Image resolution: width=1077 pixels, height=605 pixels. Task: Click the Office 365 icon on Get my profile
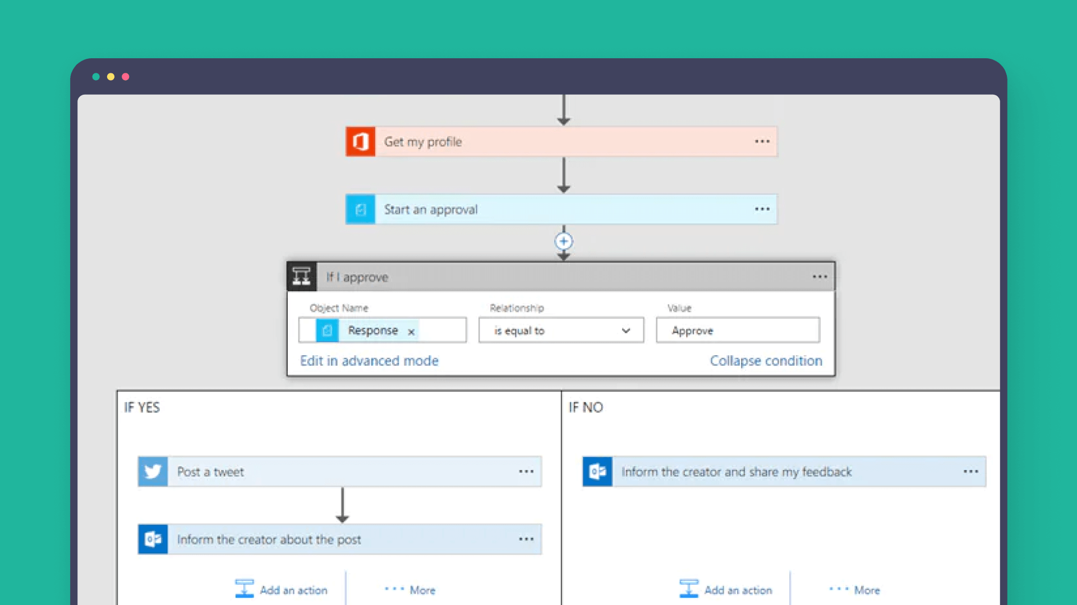pyautogui.click(x=360, y=142)
